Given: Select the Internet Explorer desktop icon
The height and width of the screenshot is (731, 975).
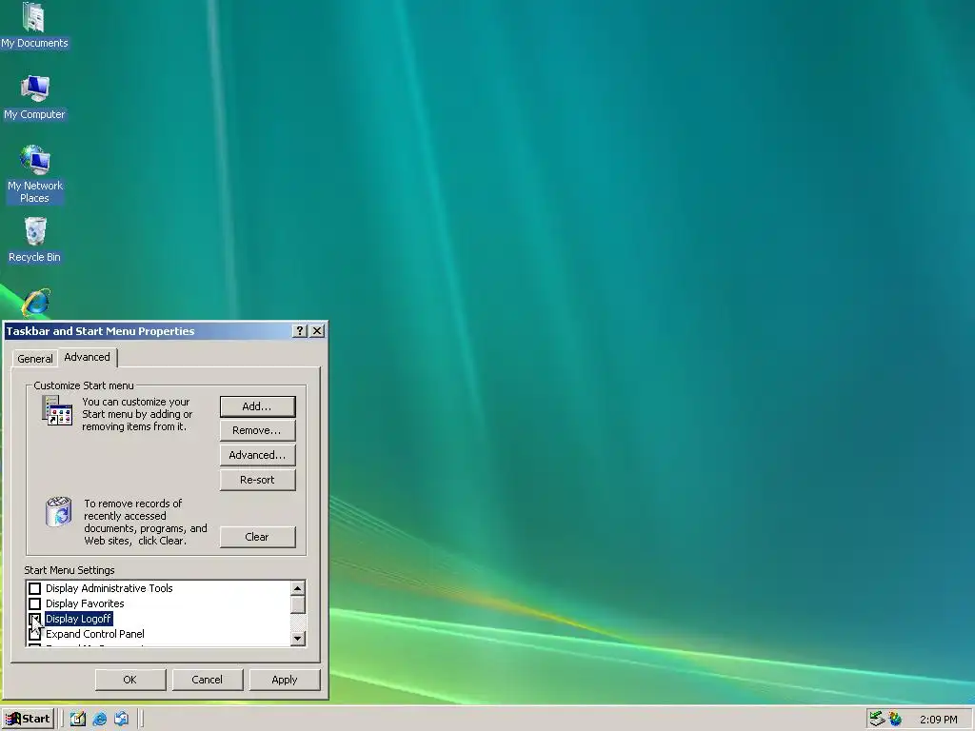Looking at the screenshot, I should (36, 302).
